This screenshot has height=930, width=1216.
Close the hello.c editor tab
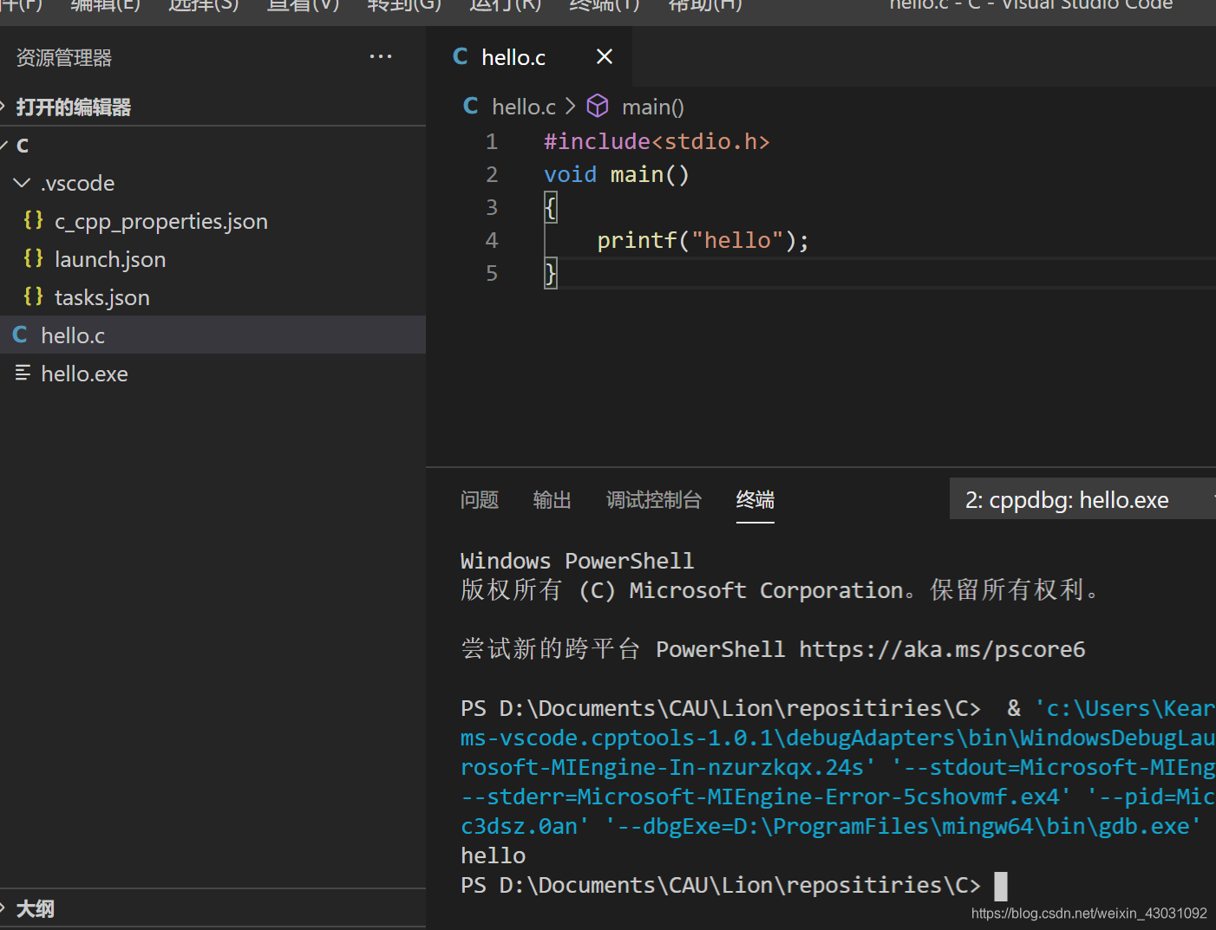(605, 56)
